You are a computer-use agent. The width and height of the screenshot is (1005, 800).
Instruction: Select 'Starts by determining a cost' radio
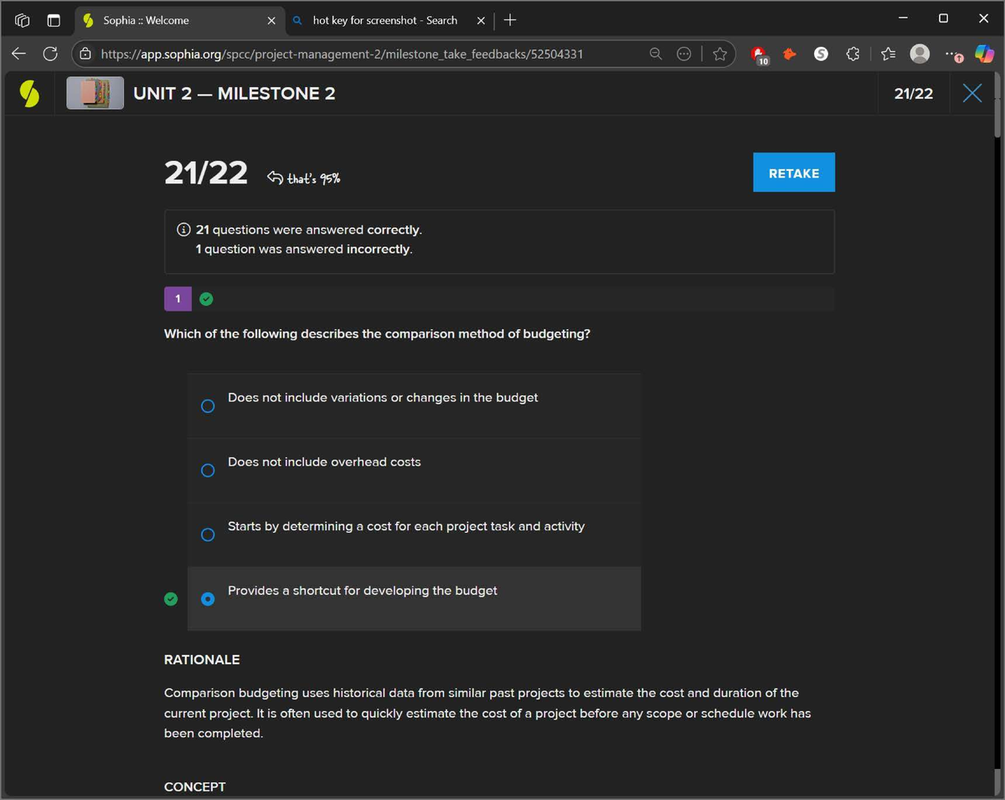208,534
